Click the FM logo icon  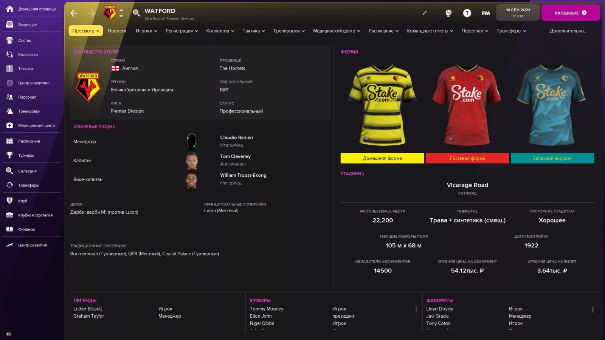point(486,13)
